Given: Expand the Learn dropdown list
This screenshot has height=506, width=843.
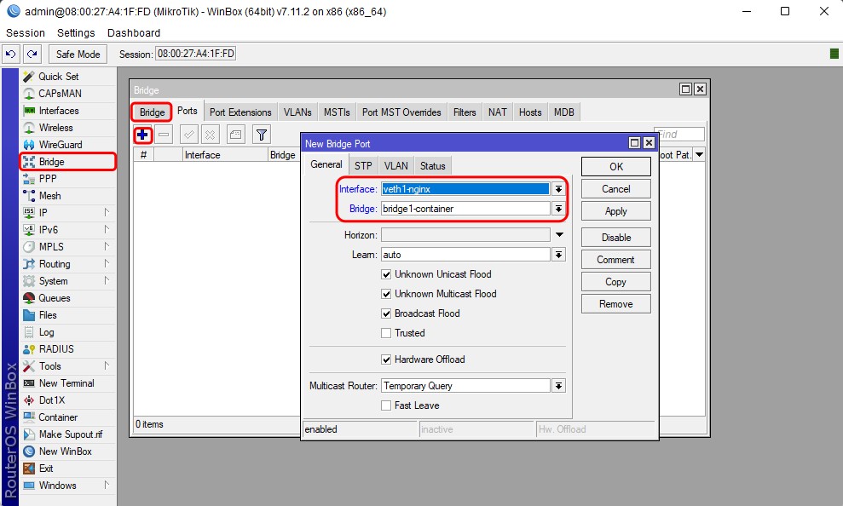Looking at the screenshot, I should 558,255.
